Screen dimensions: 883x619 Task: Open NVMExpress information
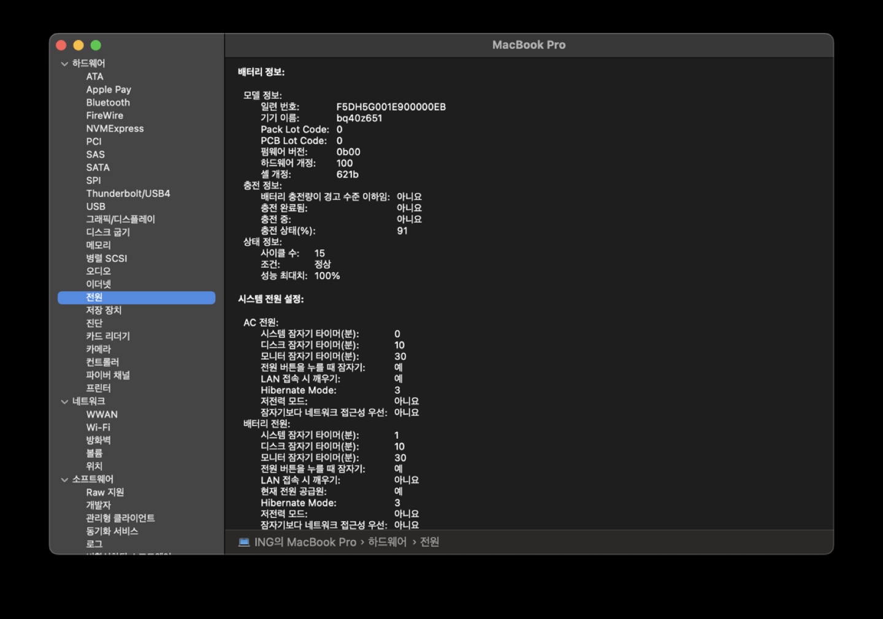pos(115,129)
